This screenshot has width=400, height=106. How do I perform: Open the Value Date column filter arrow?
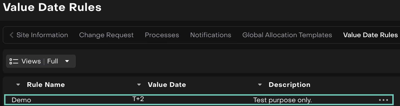point(139,85)
